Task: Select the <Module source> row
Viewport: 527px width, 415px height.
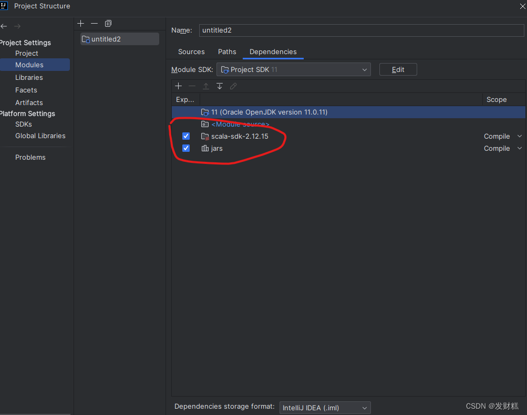Action: click(348, 124)
